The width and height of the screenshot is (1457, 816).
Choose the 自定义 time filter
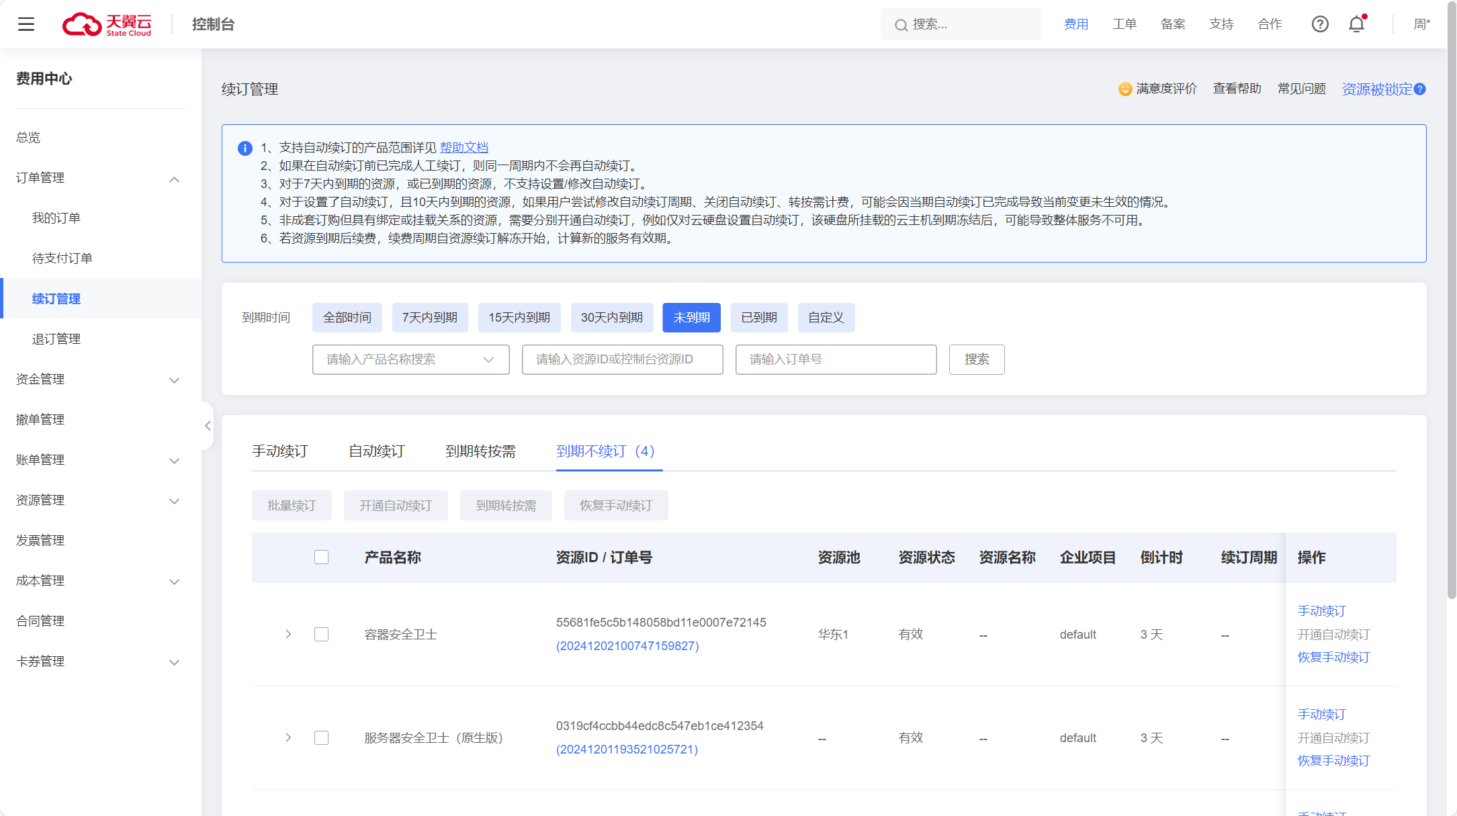[x=826, y=318]
